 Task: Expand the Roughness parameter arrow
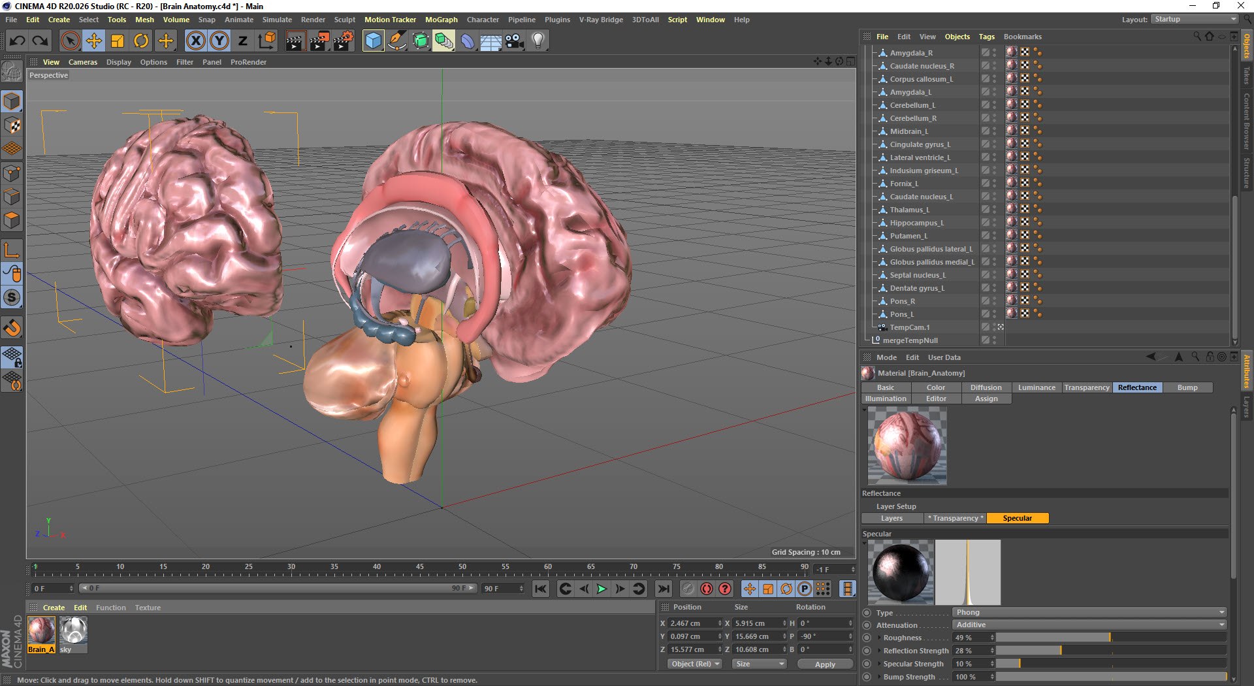(879, 638)
